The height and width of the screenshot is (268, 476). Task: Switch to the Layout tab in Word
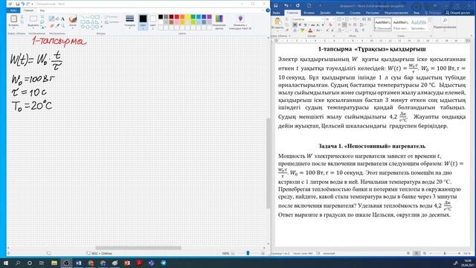pos(341,13)
